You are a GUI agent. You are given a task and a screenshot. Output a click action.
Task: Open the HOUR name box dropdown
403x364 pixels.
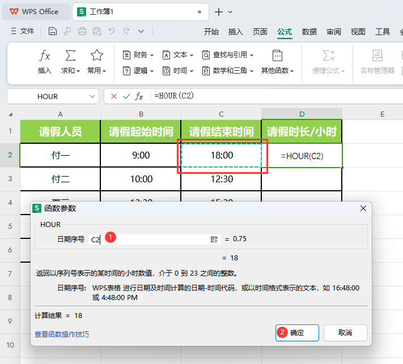[92, 96]
